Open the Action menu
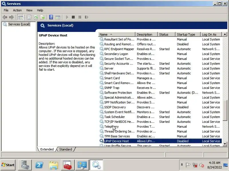 click(x=17, y=10)
